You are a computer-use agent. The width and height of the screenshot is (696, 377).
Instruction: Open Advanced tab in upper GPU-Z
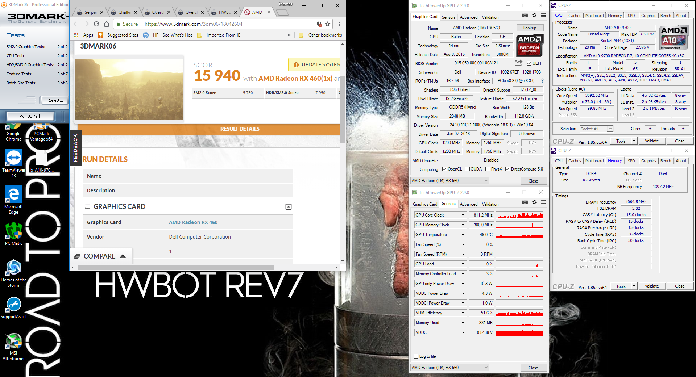pos(468,17)
